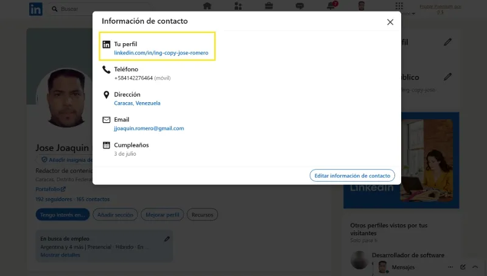Click the LinkedIn logo in the header

[x=36, y=9]
